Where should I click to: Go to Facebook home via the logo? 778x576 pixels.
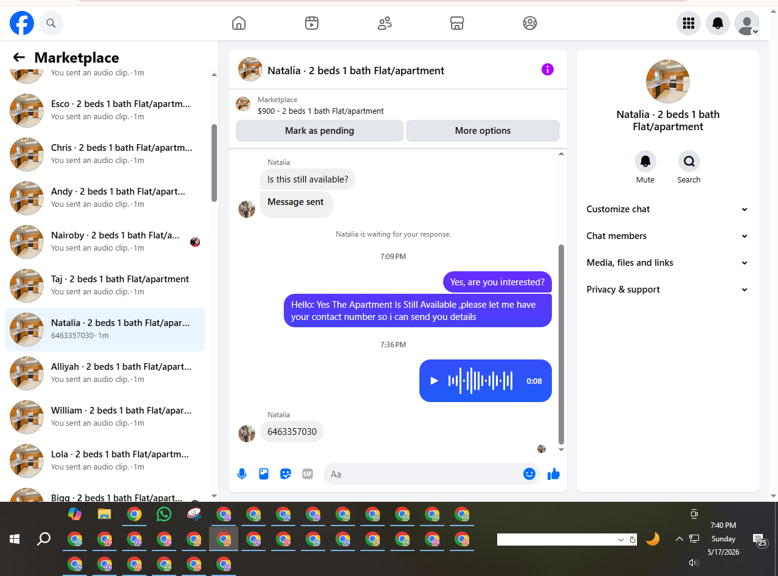[x=22, y=23]
